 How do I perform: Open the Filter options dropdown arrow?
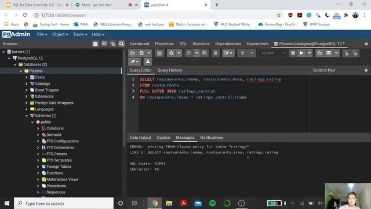252,53
